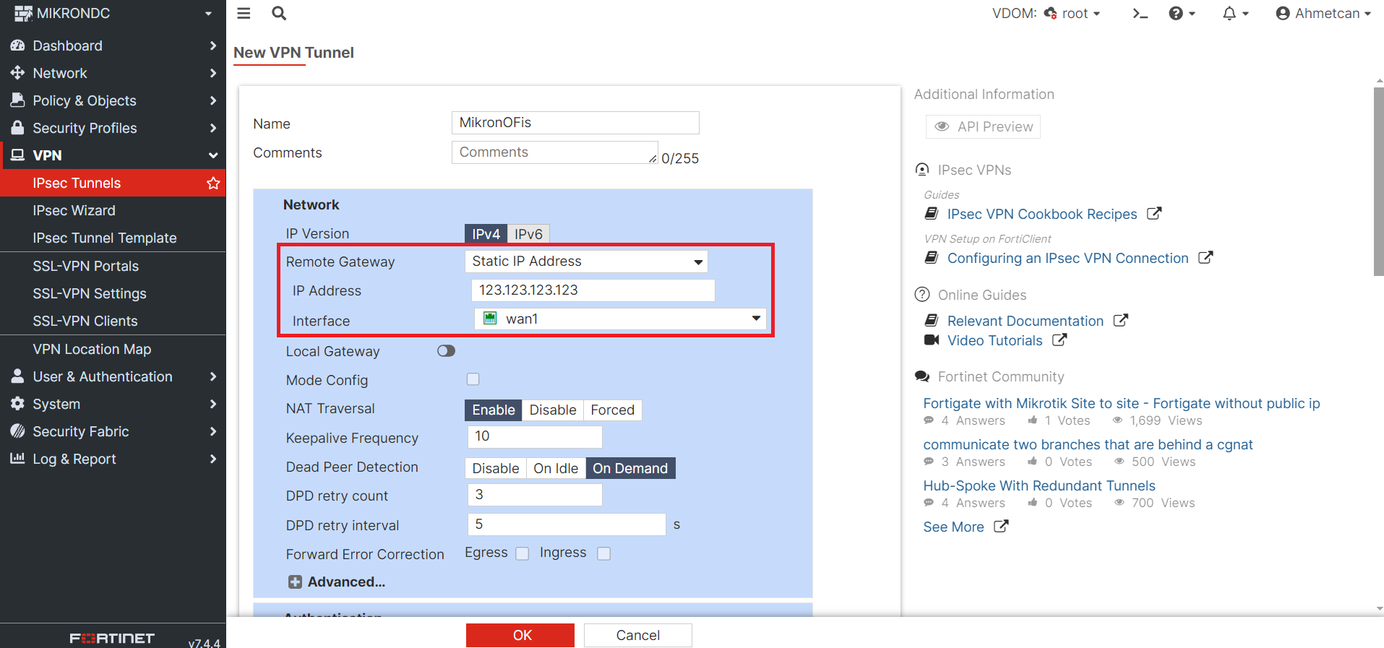Toggle the hamburger menu icon
The height and width of the screenshot is (648, 1384).
244,13
